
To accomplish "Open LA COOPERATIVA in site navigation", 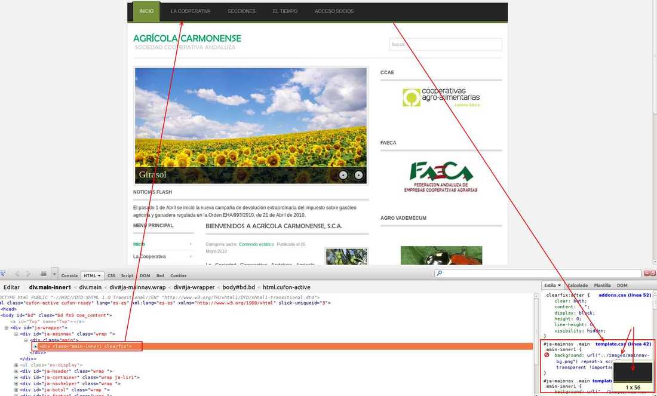I will [190, 11].
